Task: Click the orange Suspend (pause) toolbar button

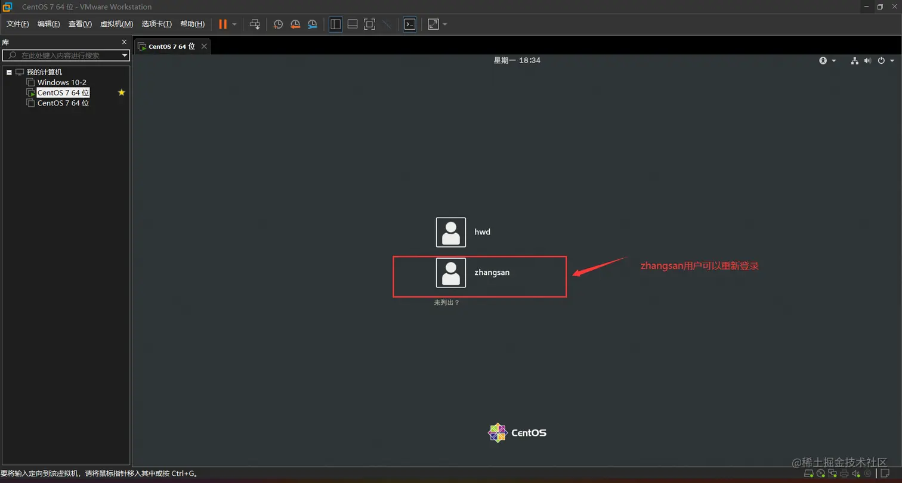Action: click(223, 24)
